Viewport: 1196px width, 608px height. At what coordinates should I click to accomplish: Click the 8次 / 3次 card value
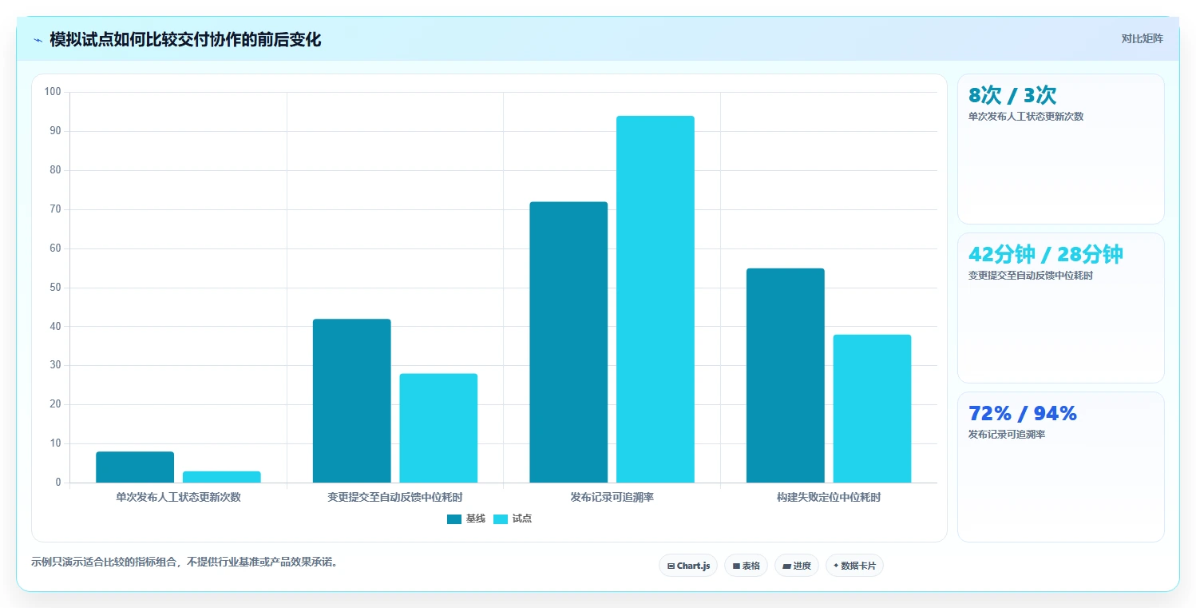tap(1012, 95)
